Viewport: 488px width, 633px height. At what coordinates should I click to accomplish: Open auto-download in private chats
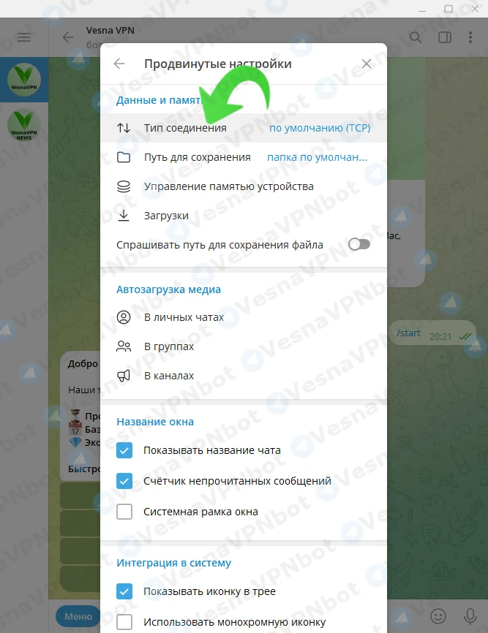click(x=244, y=317)
